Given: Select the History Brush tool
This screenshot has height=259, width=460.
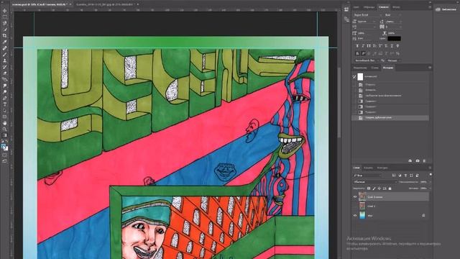Looking at the screenshot, I should [x=5, y=67].
